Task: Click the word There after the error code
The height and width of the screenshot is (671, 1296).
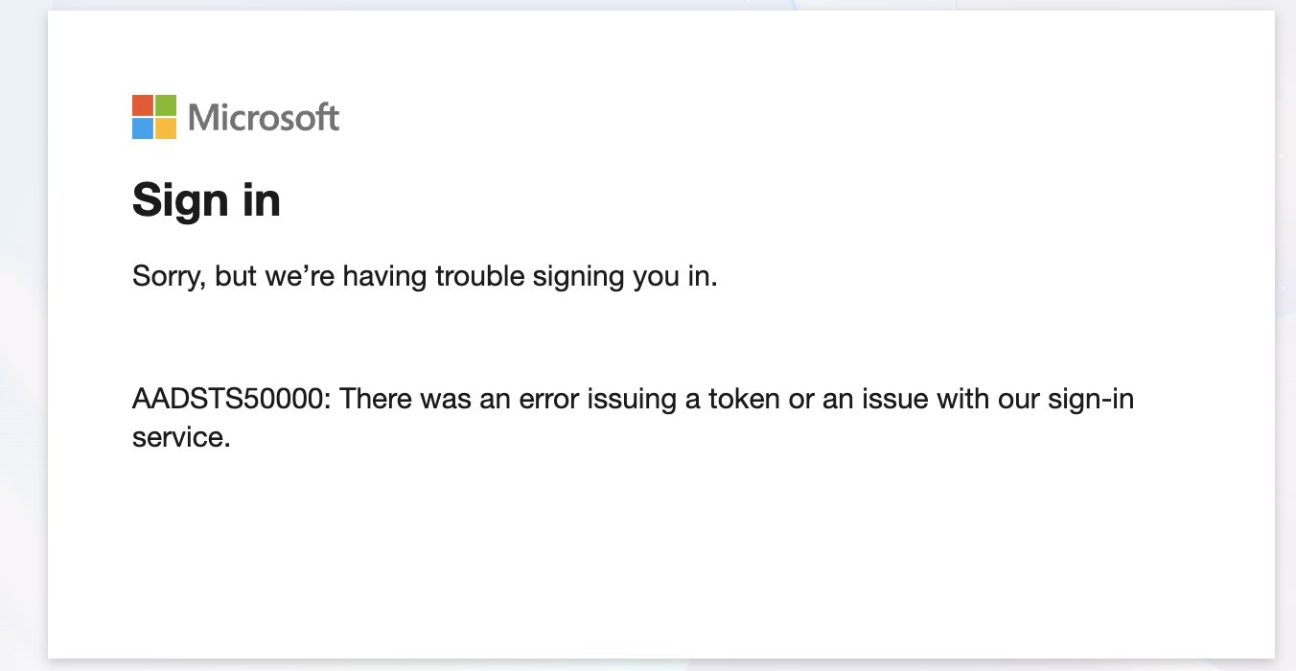Action: tap(376, 399)
